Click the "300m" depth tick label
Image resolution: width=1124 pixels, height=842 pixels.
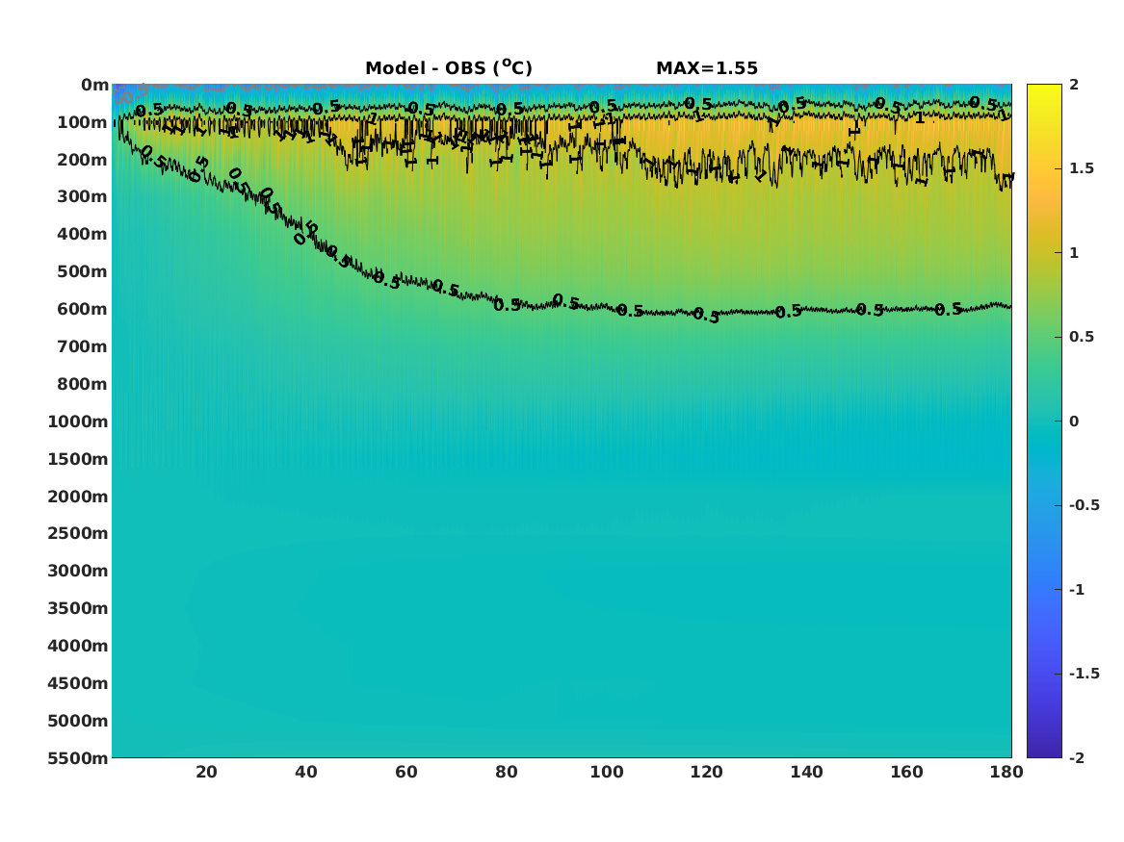pos(83,197)
